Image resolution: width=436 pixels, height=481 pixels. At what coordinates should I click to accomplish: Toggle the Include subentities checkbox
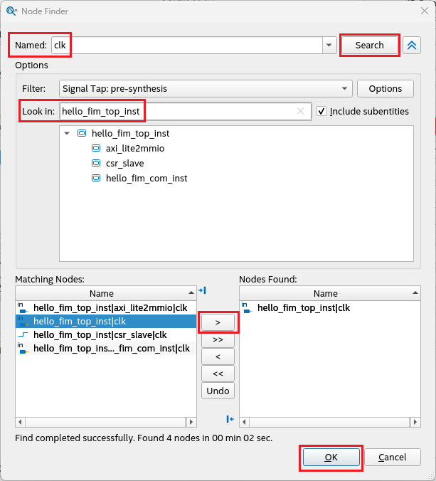(x=321, y=112)
